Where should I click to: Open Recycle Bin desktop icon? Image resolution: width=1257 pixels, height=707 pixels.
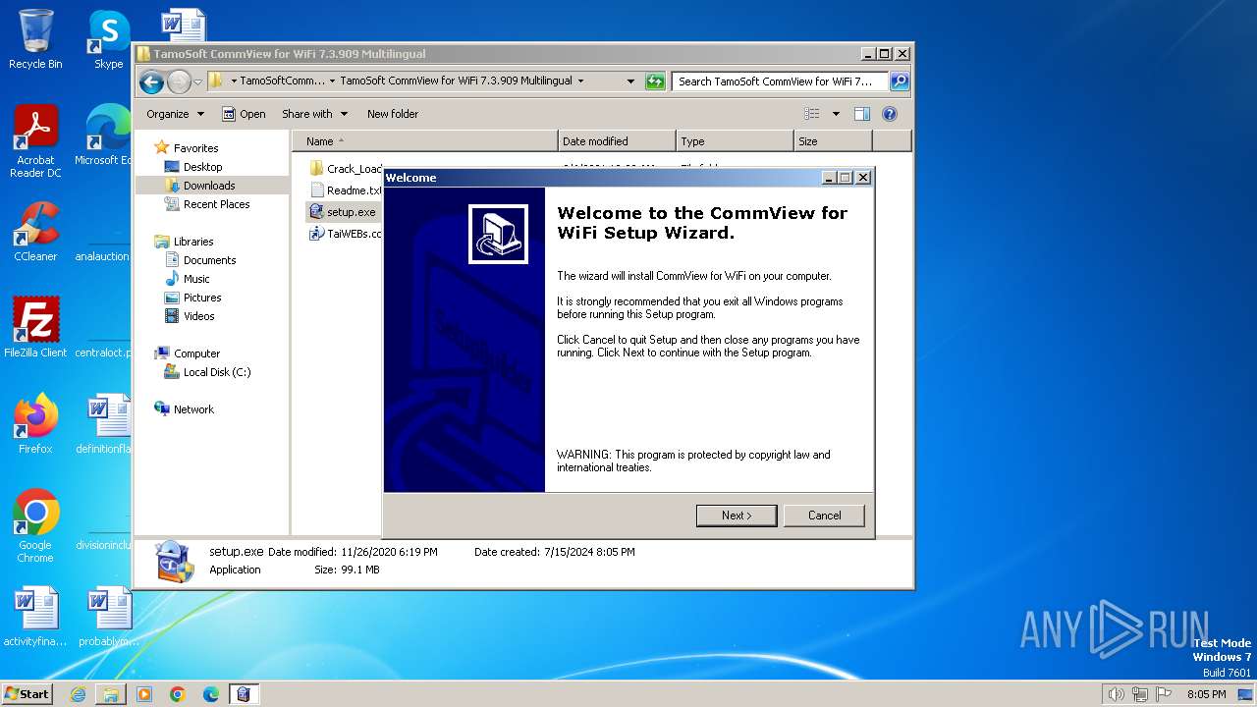[35, 40]
